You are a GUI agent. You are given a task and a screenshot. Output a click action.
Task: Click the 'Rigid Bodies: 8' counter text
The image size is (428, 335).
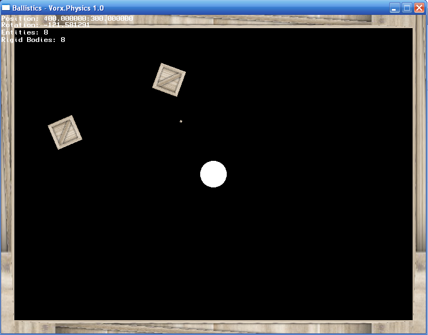coord(33,40)
